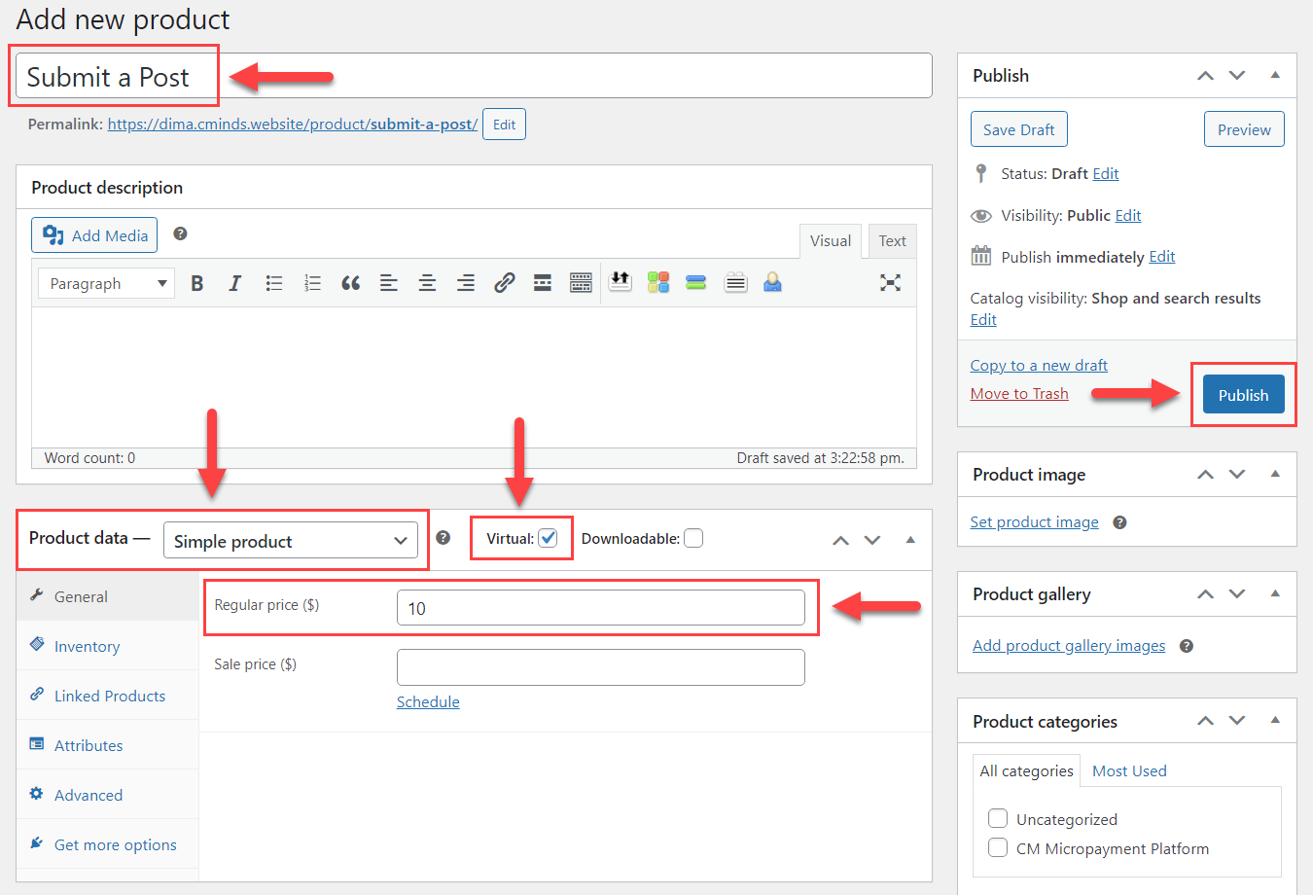The image size is (1313, 895).
Task: Open help icon next to product gallery link
Action: click(1187, 646)
